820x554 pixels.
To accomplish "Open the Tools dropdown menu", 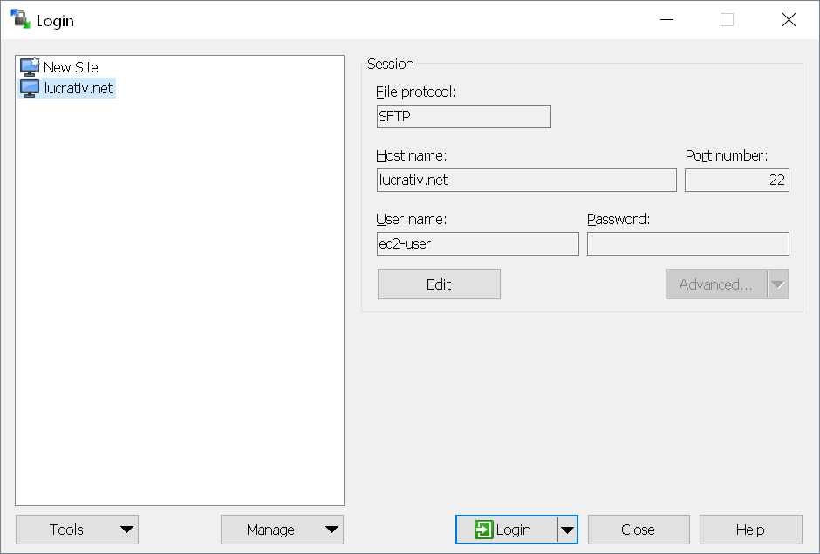I will coord(77,530).
